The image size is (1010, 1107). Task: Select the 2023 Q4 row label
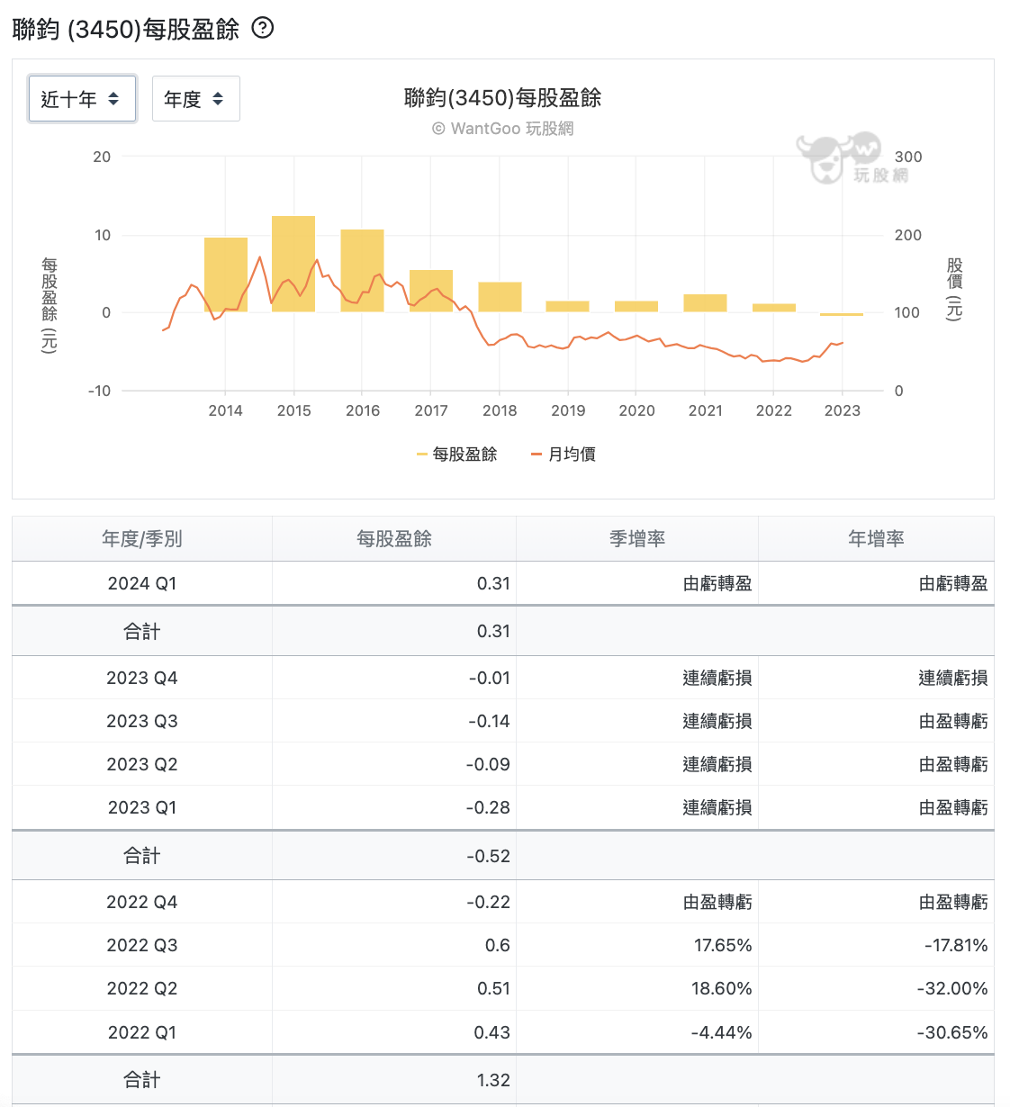point(142,678)
